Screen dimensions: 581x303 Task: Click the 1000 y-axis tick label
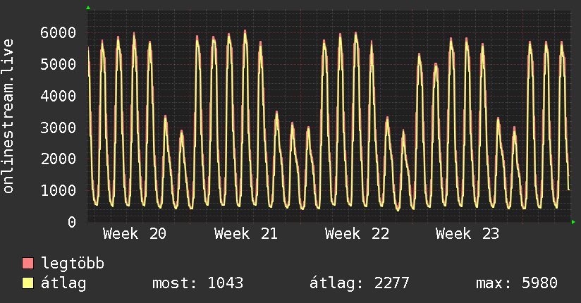pos(59,190)
